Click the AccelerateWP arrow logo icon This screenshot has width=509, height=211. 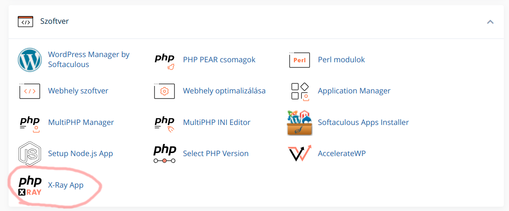point(300,153)
